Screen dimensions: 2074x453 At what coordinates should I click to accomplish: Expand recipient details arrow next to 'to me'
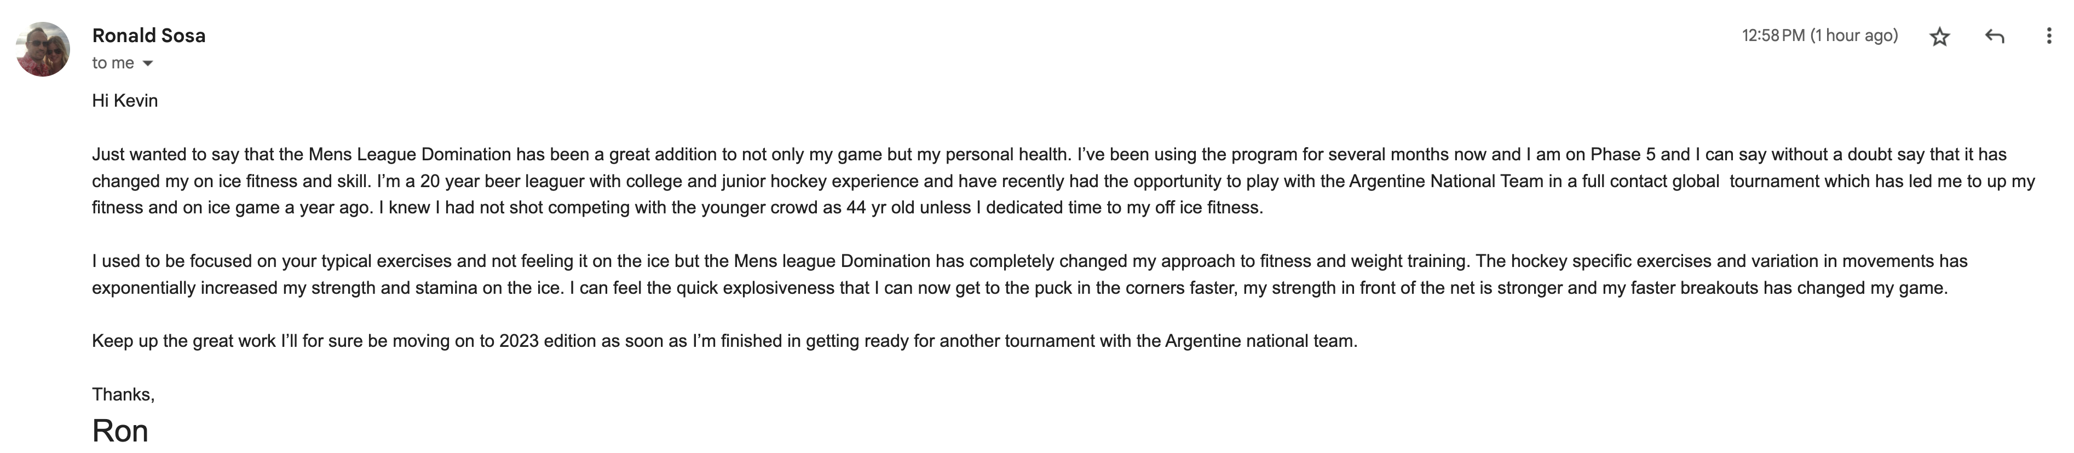tap(147, 63)
